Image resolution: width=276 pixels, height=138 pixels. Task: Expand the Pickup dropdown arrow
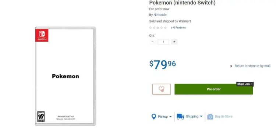[170, 117]
